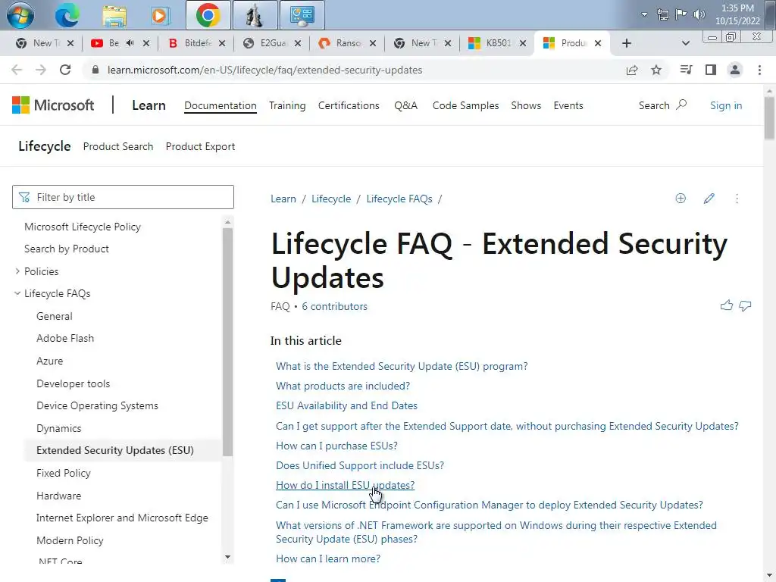Open the Certifications menu item
Image resolution: width=776 pixels, height=582 pixels.
(x=349, y=105)
